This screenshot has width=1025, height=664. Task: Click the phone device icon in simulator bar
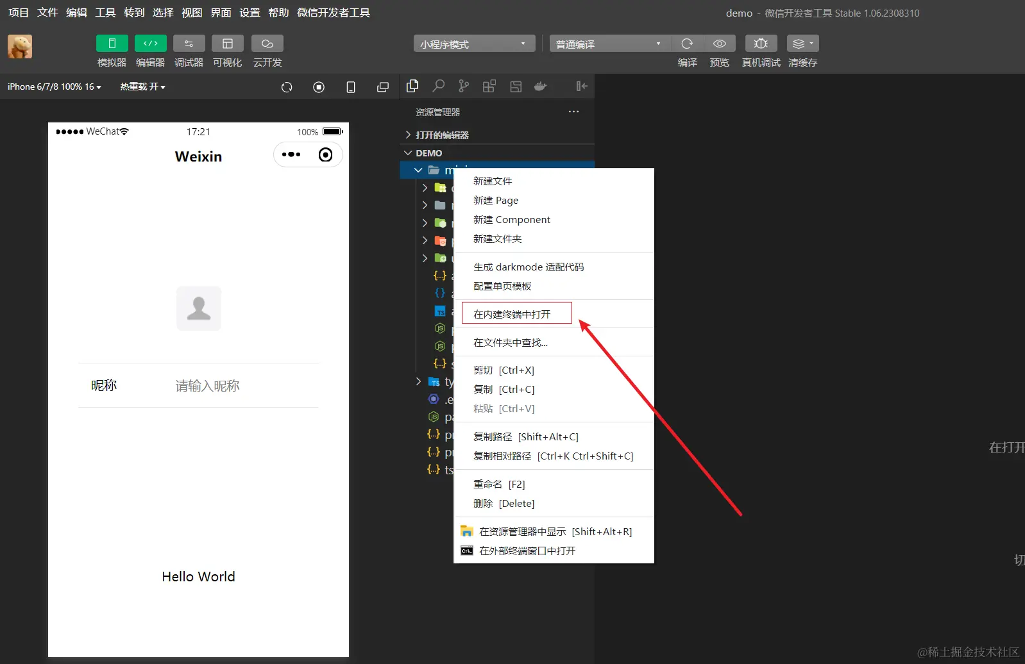pos(351,87)
